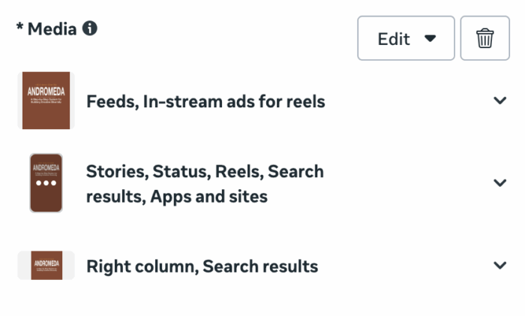
Task: Click the "results, Apps and sites" text line
Action: point(177,197)
